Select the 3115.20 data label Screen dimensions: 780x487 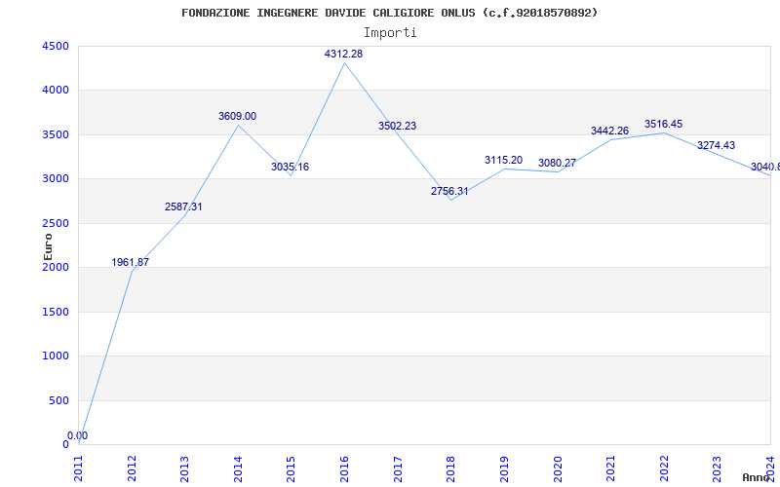click(503, 161)
